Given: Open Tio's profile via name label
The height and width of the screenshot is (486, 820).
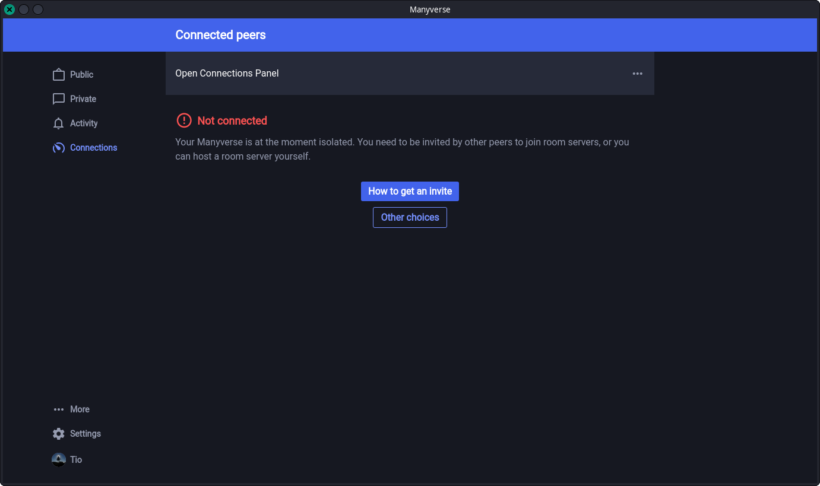Looking at the screenshot, I should click(76, 460).
